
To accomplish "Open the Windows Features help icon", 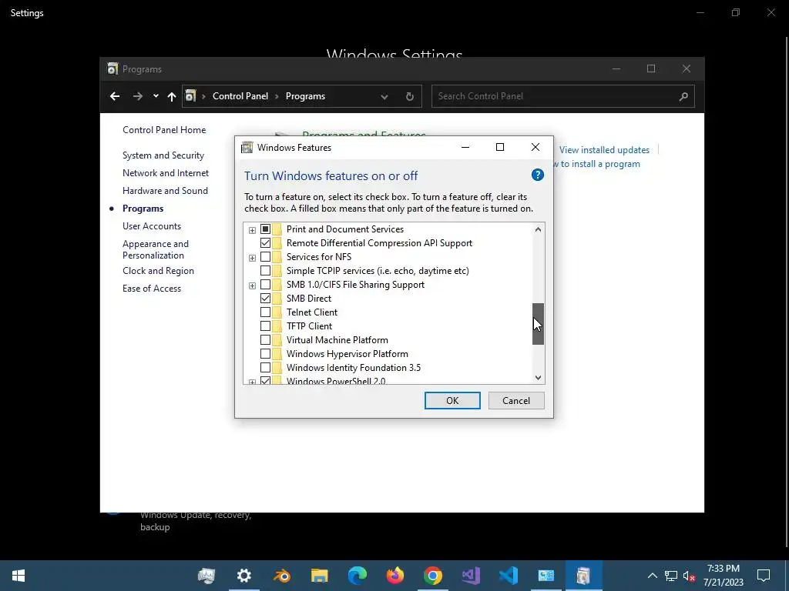I will click(537, 175).
